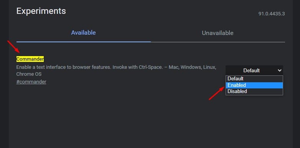Click the highlighted Commander flag title

click(30, 59)
